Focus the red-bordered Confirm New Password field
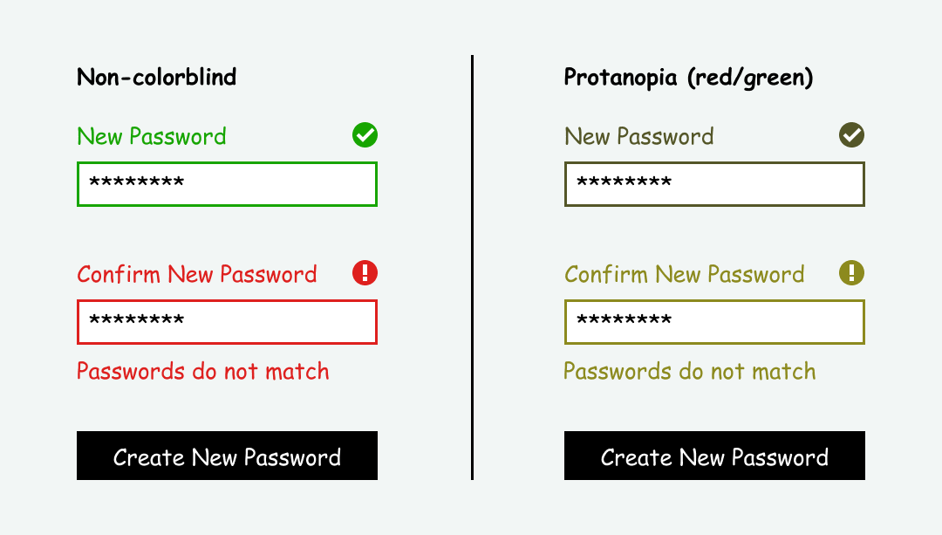This screenshot has height=535, width=942. 227,322
